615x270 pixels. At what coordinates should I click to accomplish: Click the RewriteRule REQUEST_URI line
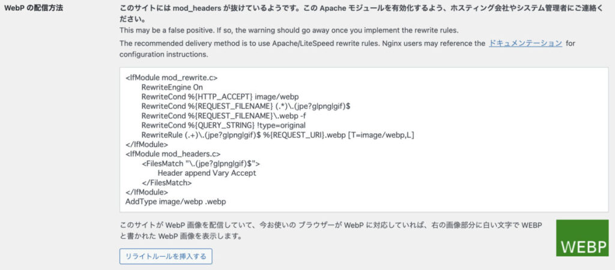(x=278, y=135)
